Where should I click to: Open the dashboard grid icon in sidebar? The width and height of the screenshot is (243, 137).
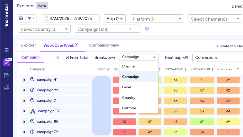(7, 50)
